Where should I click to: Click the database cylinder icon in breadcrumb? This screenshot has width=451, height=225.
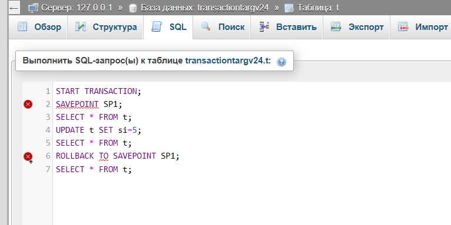[x=133, y=8]
